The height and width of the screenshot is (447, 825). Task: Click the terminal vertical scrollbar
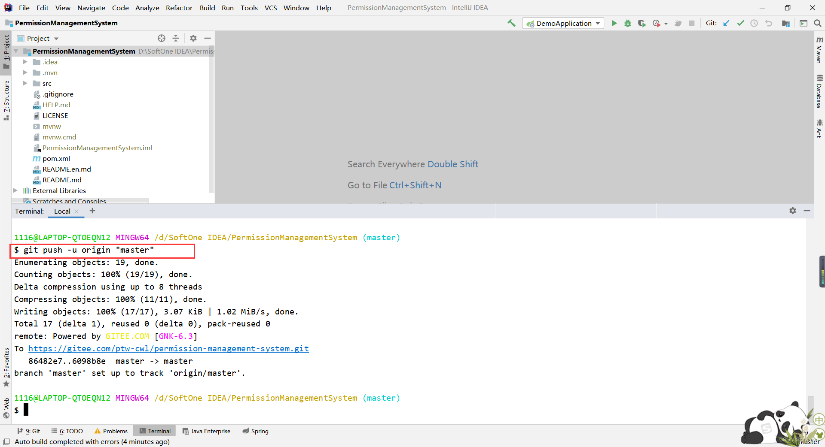pyautogui.click(x=810, y=408)
